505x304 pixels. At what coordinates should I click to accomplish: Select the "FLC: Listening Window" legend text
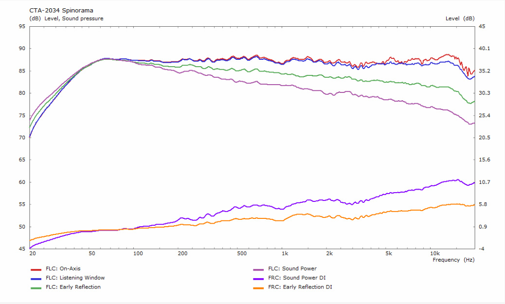point(75,278)
